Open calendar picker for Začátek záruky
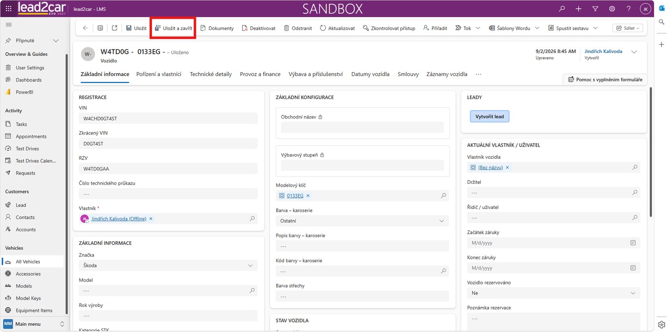The image size is (669, 332). [x=633, y=243]
